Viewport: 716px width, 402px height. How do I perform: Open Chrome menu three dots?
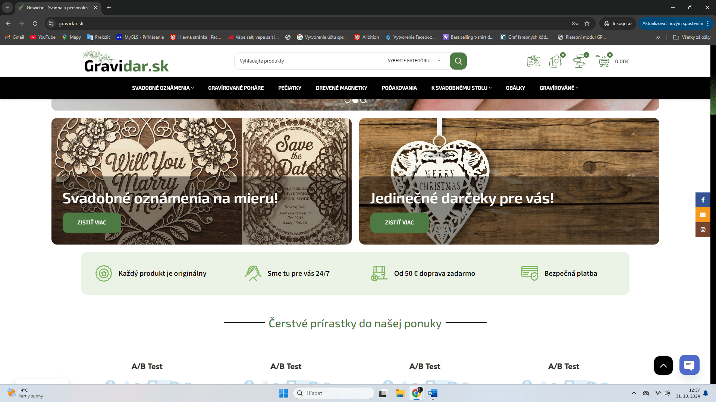pyautogui.click(x=708, y=23)
